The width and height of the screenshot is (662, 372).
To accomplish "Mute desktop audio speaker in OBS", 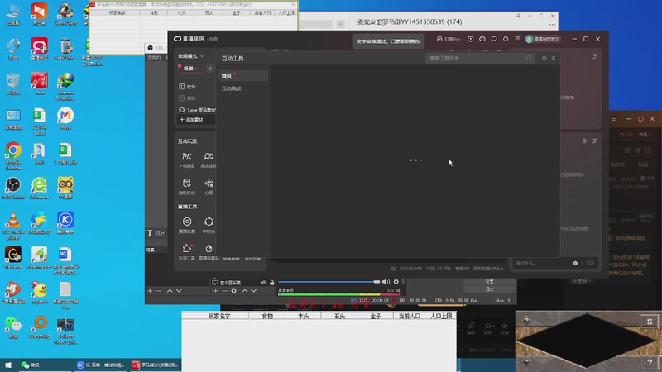I will pyautogui.click(x=386, y=282).
